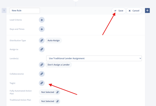Add a Lead Criteria with plus icon
This screenshot has width=156, height=106.
point(42,20)
